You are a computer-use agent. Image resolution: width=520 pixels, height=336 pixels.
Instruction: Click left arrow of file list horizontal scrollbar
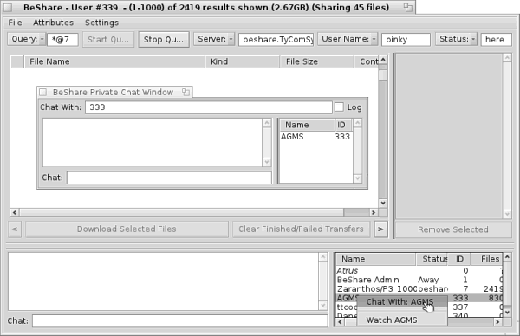pos(14,212)
